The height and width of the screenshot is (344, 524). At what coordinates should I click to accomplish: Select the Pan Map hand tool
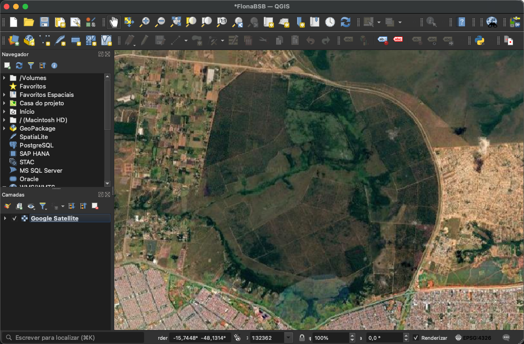coord(114,22)
